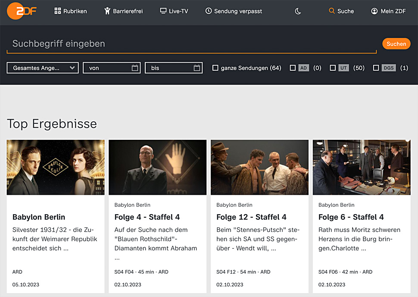Open the Rubriken menu
The image size is (418, 297).
(71, 11)
